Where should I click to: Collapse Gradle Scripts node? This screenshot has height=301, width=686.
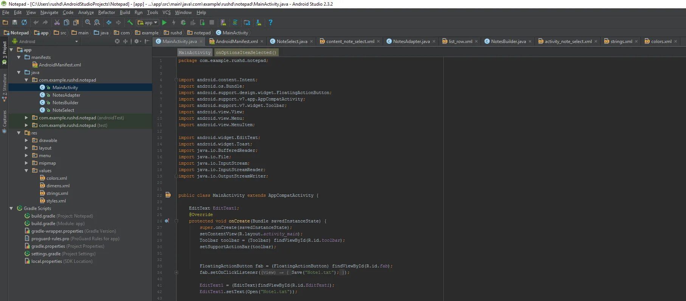click(x=11, y=208)
